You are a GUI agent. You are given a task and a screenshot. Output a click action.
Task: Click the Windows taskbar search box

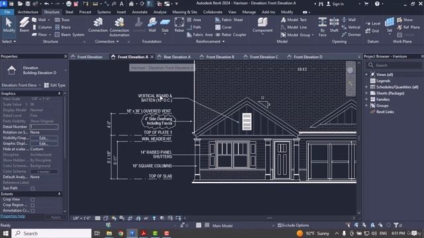click(52, 233)
